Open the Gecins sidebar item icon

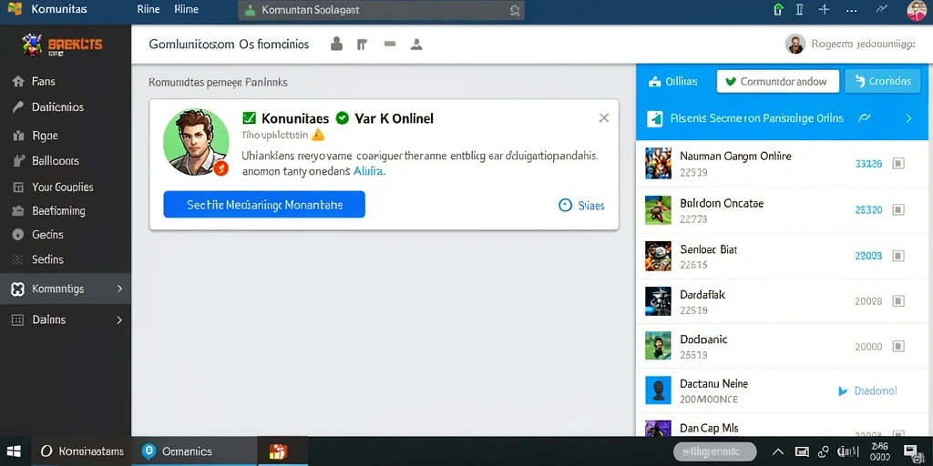coord(18,234)
